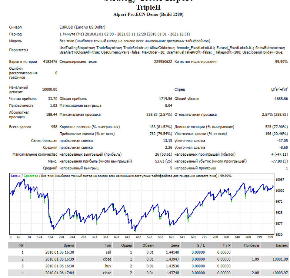Click the balance cell 10003.97

point(280,273)
